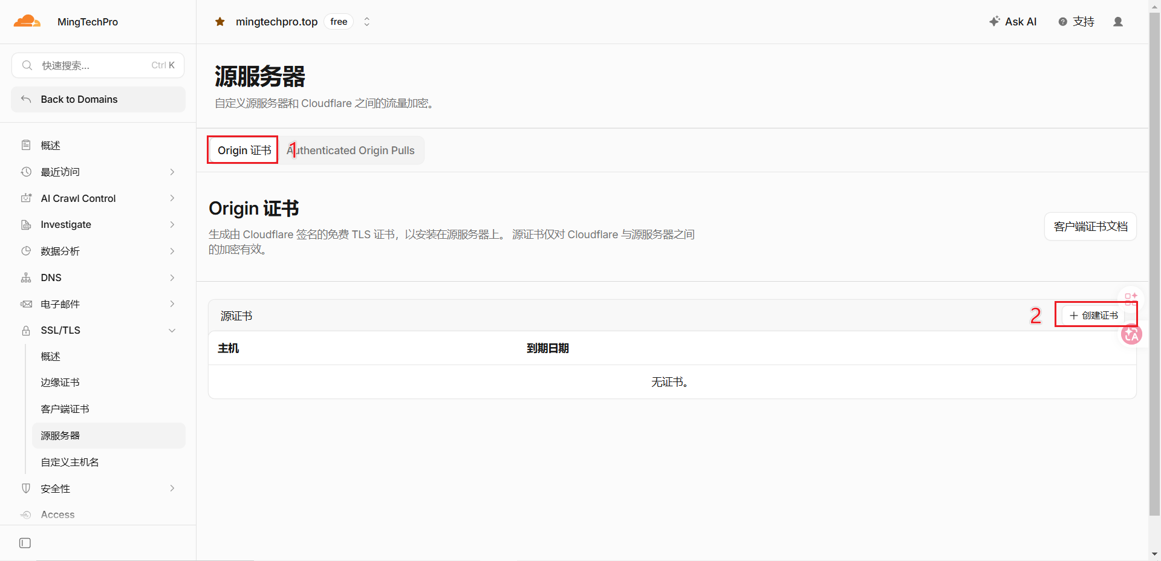Open the 客户端证书文档 button

tap(1090, 227)
